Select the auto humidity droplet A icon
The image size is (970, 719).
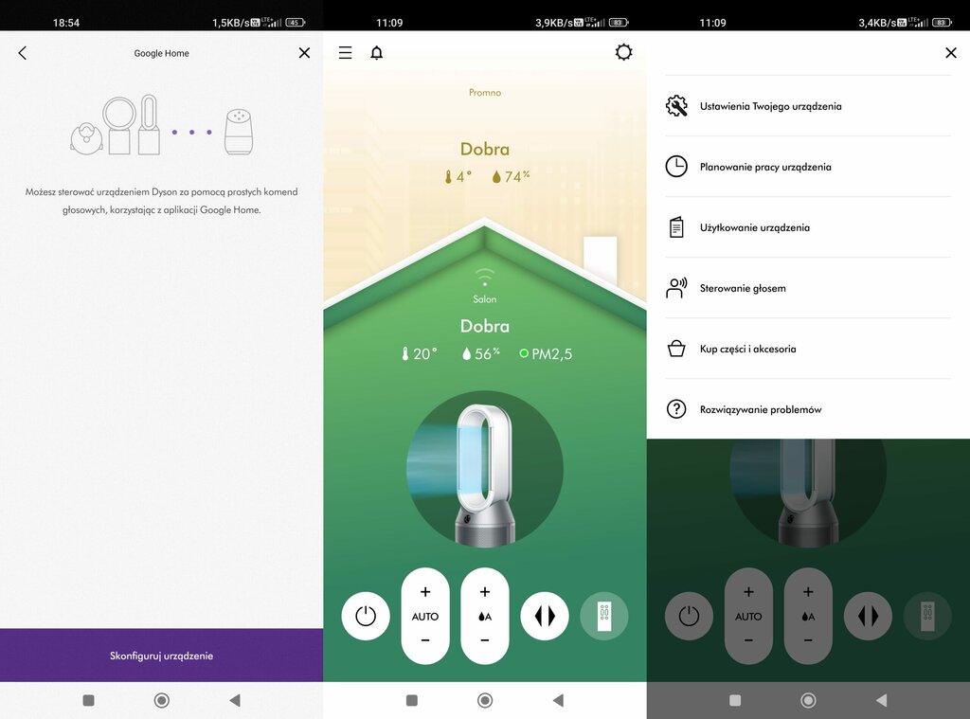(484, 617)
